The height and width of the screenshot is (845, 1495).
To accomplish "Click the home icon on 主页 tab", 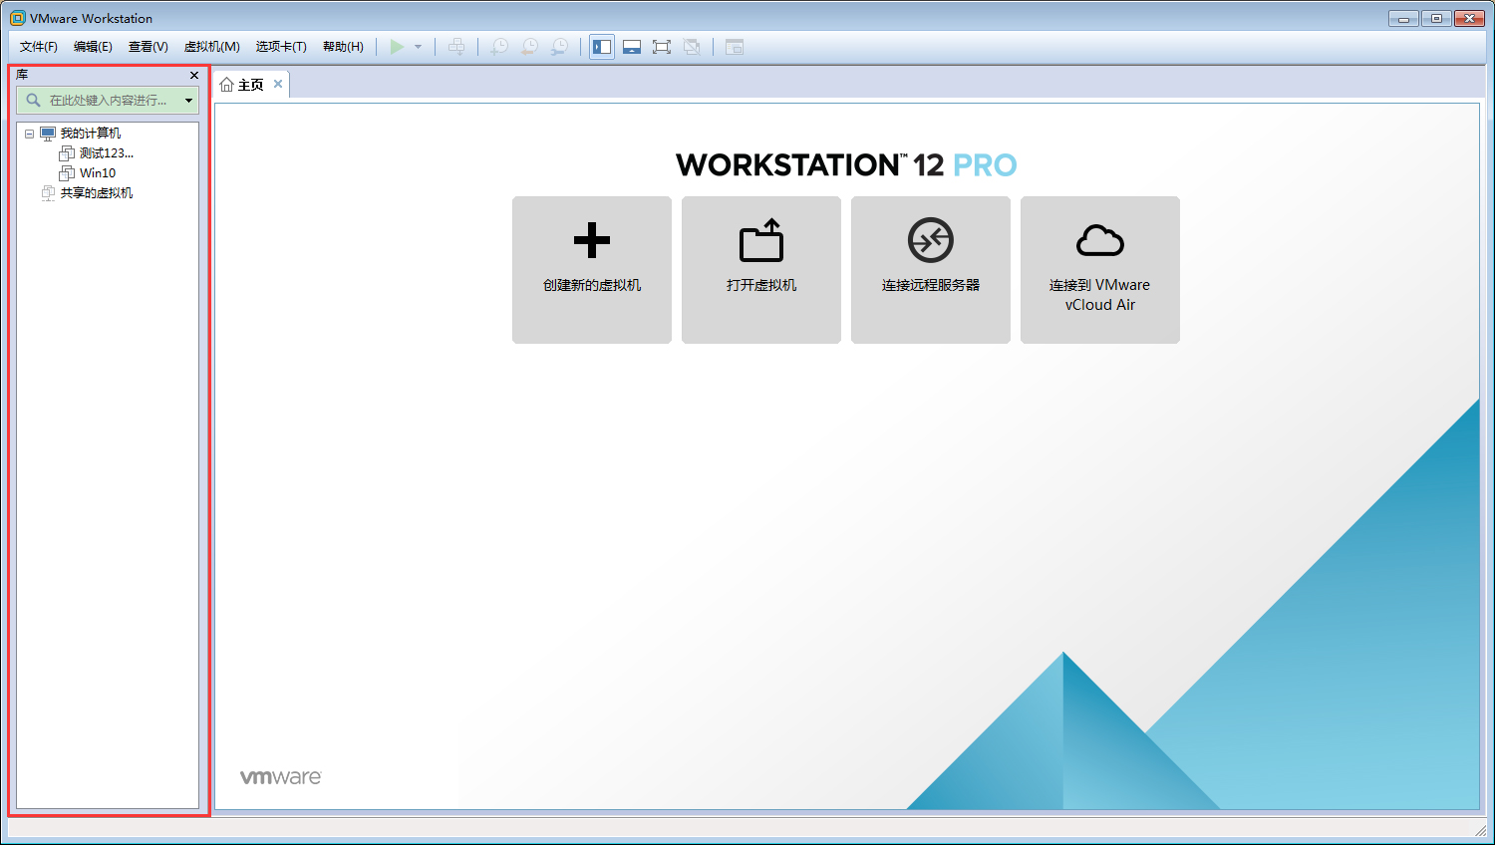I will click(227, 85).
